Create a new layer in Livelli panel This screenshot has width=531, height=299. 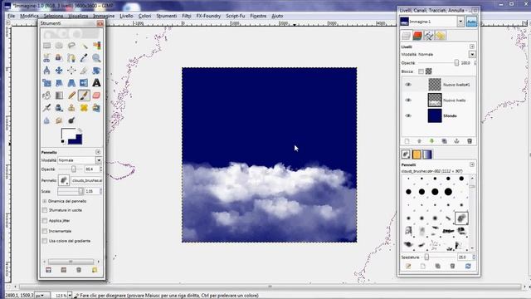tap(407, 141)
